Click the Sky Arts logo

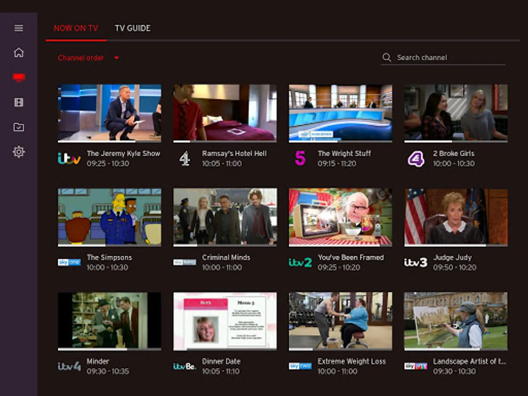tap(416, 366)
